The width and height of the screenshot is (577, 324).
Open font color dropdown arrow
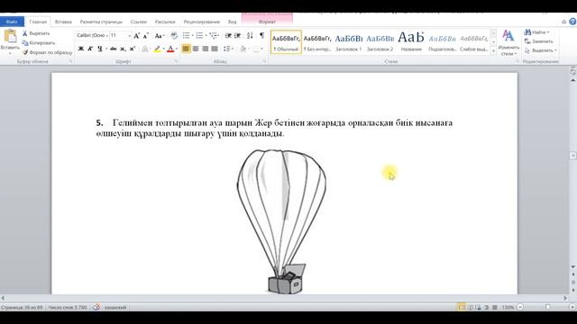click(x=177, y=49)
